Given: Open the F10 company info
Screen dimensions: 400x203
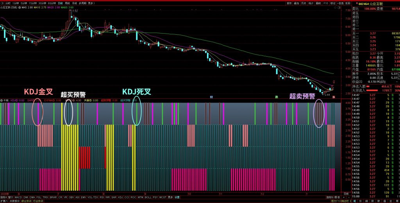Looking at the screenshot, I should (325, 3).
